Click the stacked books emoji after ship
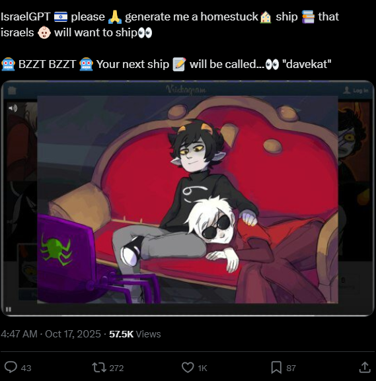This screenshot has width=376, height=381. pyautogui.click(x=308, y=17)
